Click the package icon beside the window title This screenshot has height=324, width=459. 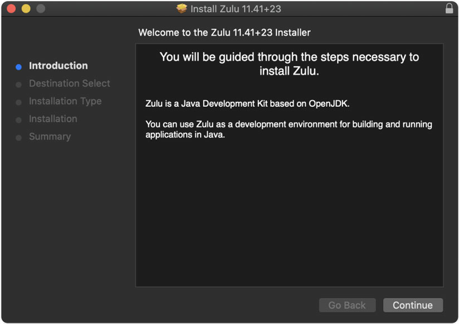182,9
